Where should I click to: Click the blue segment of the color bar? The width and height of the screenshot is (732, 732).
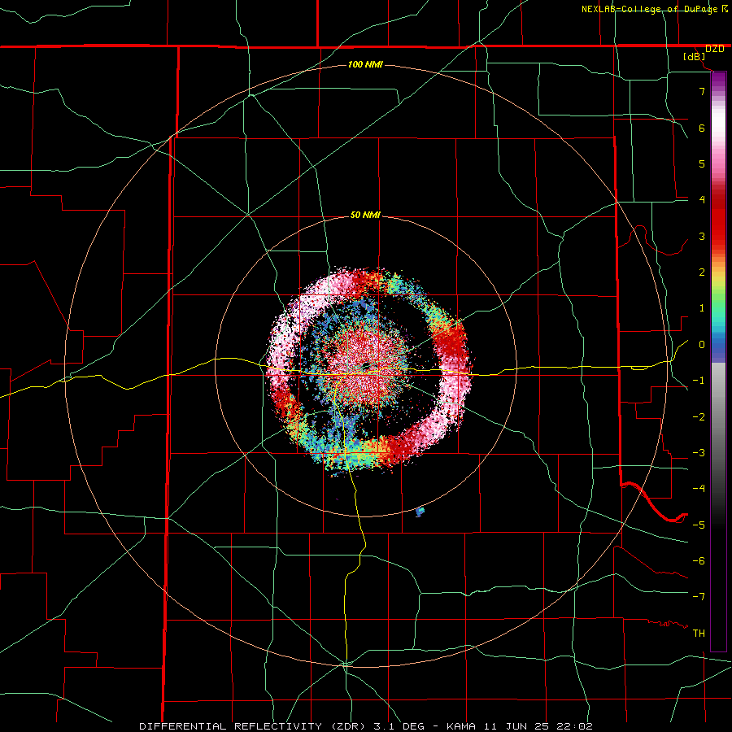click(x=718, y=346)
